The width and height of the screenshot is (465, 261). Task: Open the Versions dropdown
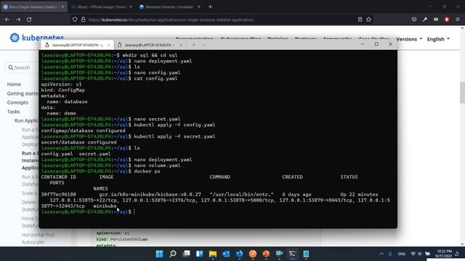[409, 39]
